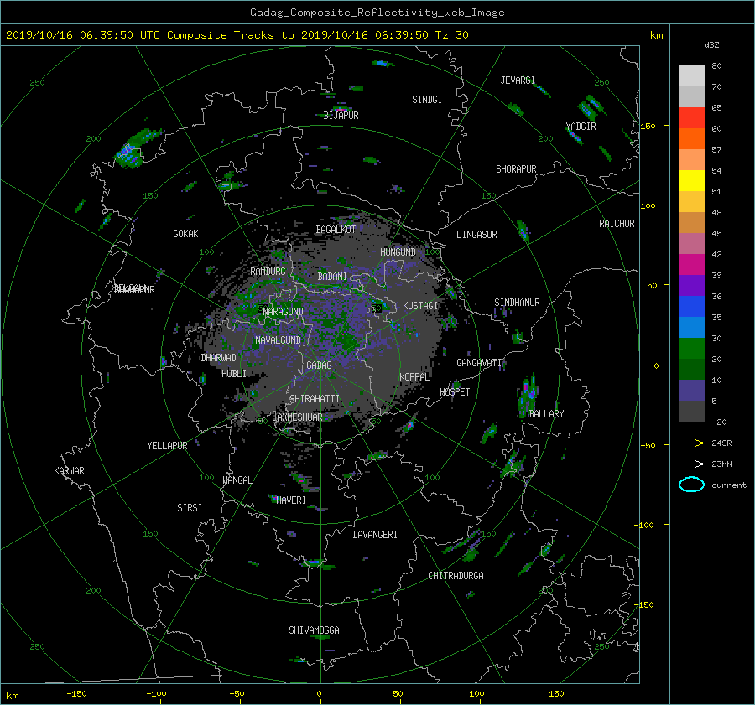Click the dBZ legend heading
The width and height of the screenshot is (755, 705).
(711, 45)
